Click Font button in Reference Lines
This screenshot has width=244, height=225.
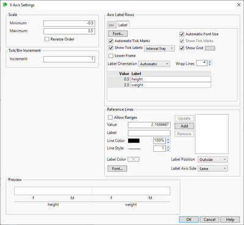[117, 168]
